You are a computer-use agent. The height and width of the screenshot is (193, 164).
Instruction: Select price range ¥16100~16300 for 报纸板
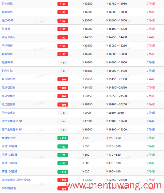pos(116,29)
